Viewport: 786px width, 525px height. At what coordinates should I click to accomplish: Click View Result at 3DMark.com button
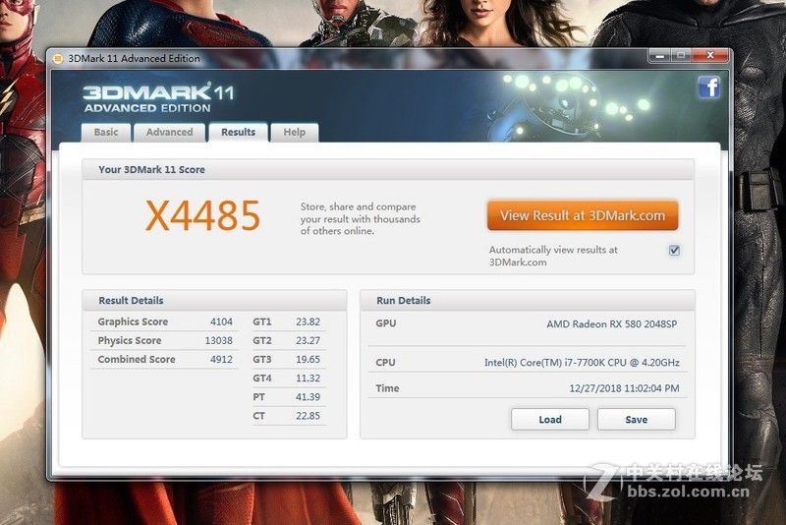(583, 215)
